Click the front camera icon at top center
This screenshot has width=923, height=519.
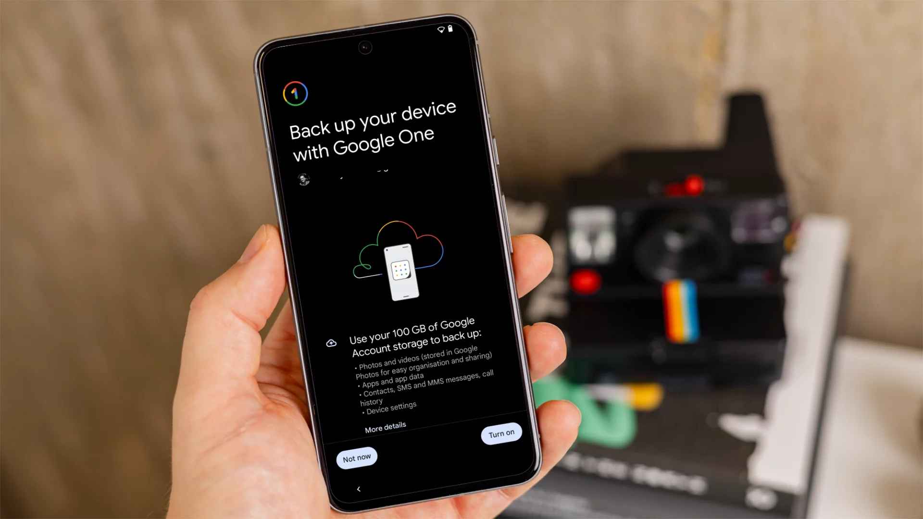(364, 48)
